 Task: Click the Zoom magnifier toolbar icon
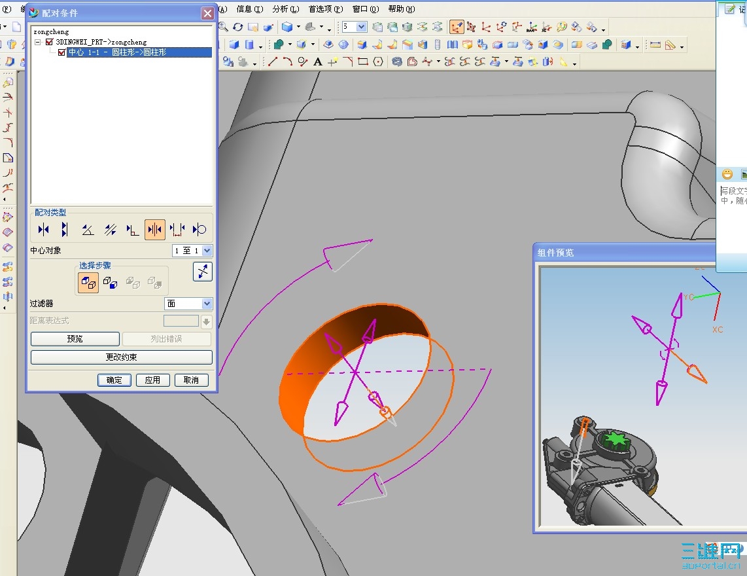pos(224,27)
